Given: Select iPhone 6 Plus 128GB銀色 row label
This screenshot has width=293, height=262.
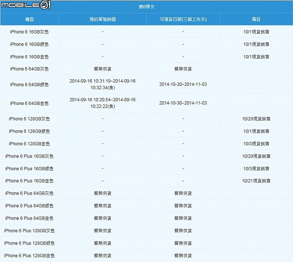Looking at the screenshot, I should [x=29, y=243].
